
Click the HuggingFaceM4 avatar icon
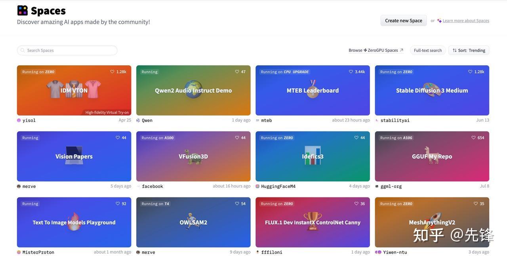[x=257, y=186]
